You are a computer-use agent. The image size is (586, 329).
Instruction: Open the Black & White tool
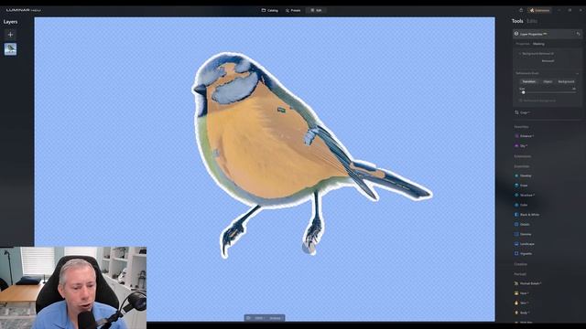coord(527,215)
